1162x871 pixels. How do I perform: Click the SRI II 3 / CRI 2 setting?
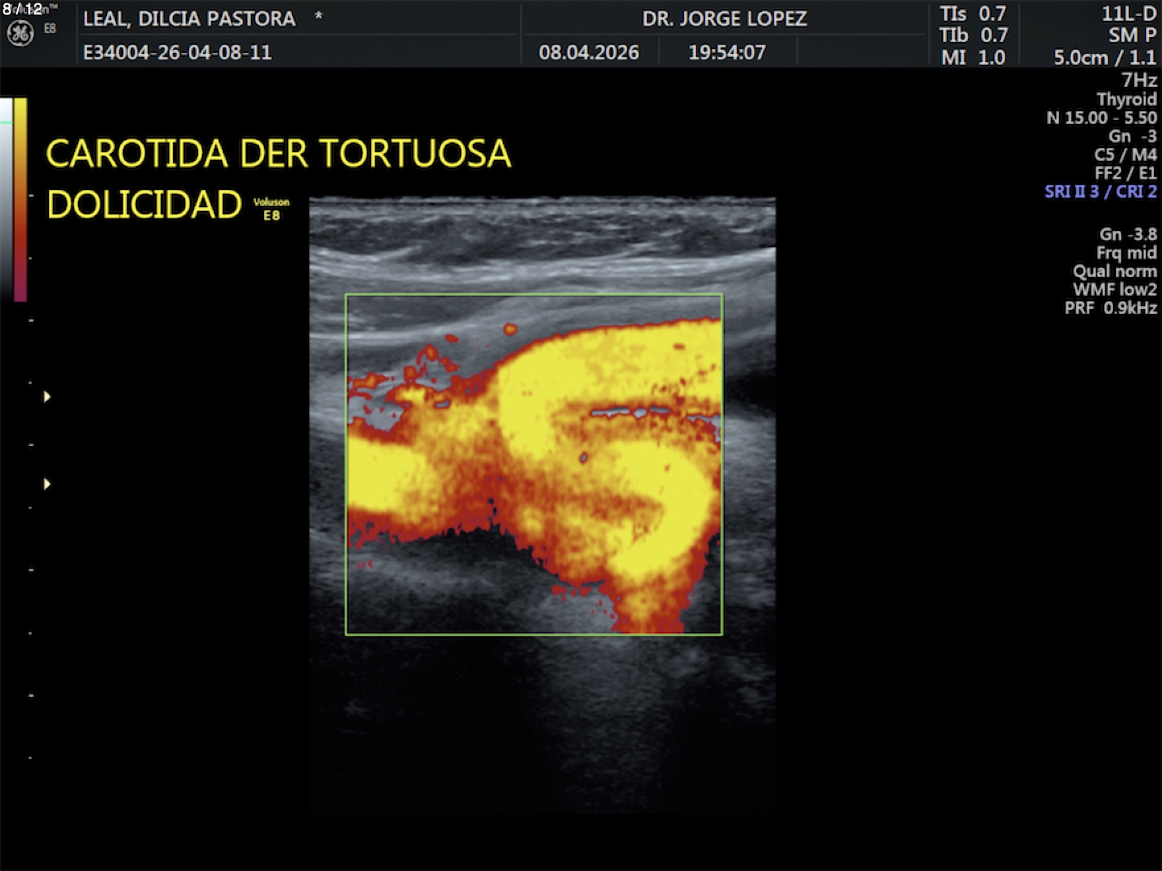(x=1100, y=191)
